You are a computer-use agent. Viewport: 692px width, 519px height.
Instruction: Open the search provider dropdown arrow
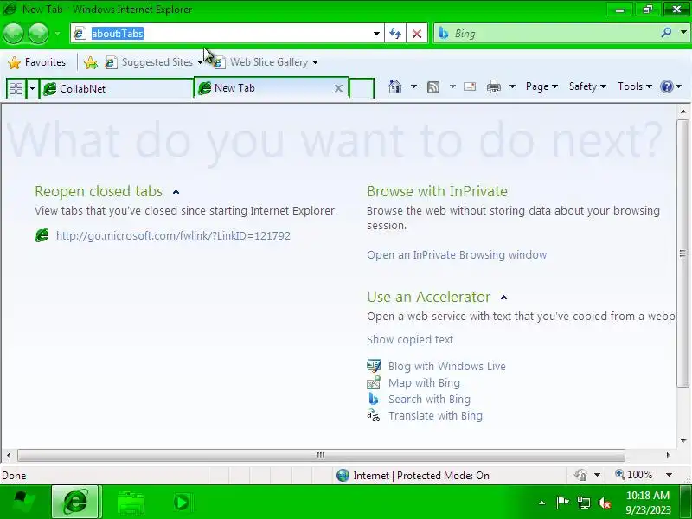tap(683, 33)
